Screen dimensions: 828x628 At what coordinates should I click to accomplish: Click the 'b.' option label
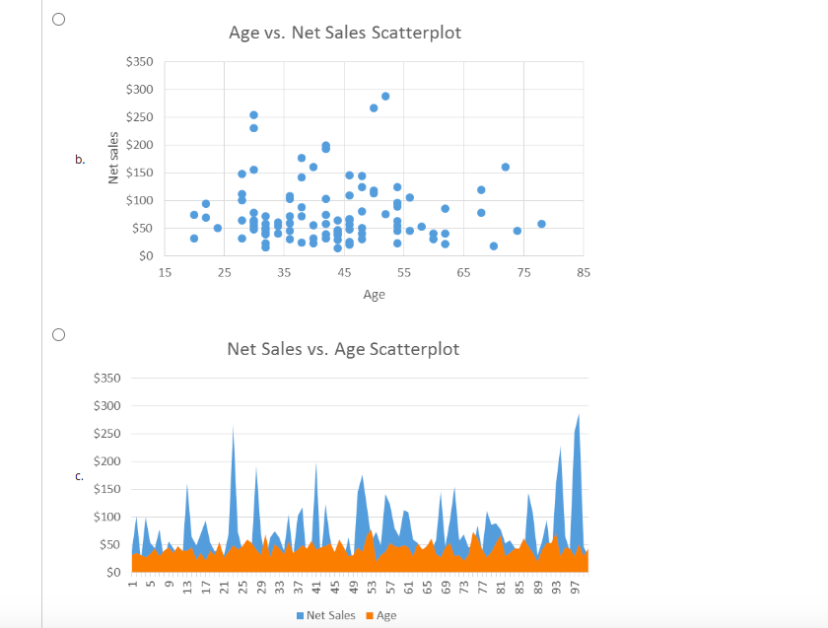point(80,160)
